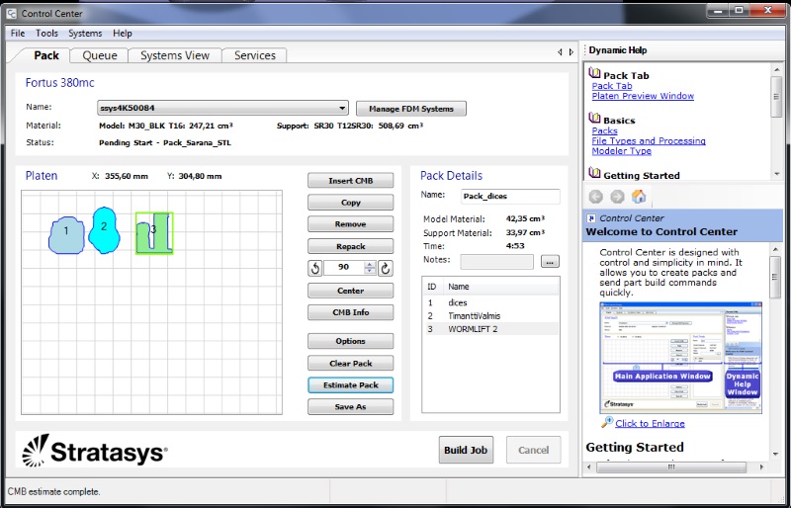Click the Pack Tab book icon
The height and width of the screenshot is (508, 791).
[x=595, y=73]
